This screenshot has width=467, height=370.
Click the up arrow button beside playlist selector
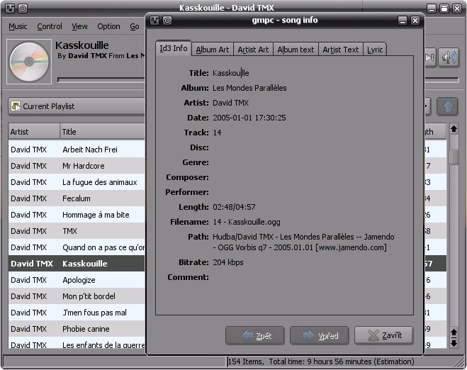[x=447, y=106]
